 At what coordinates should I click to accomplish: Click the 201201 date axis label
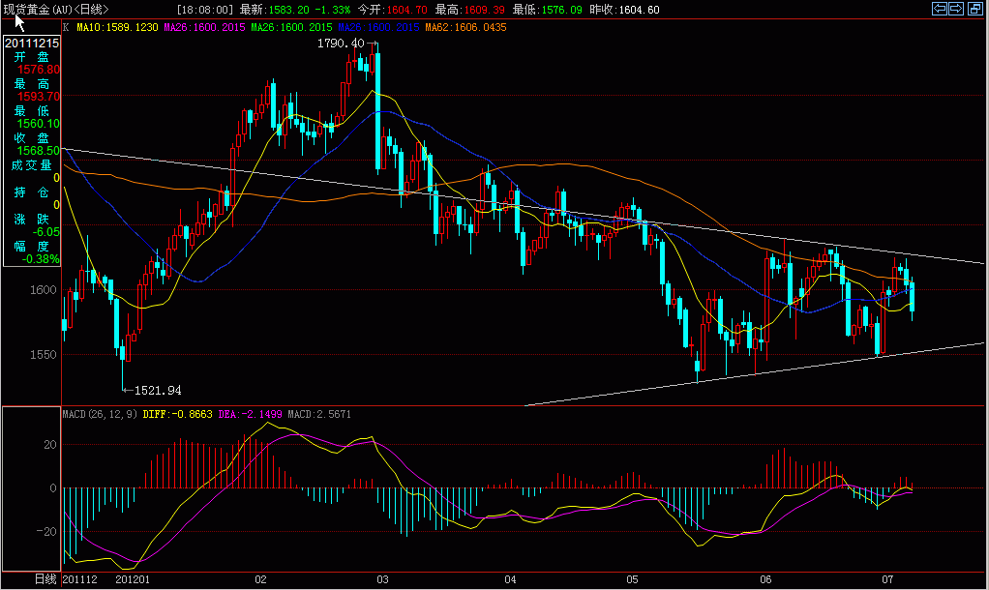pyautogui.click(x=133, y=579)
